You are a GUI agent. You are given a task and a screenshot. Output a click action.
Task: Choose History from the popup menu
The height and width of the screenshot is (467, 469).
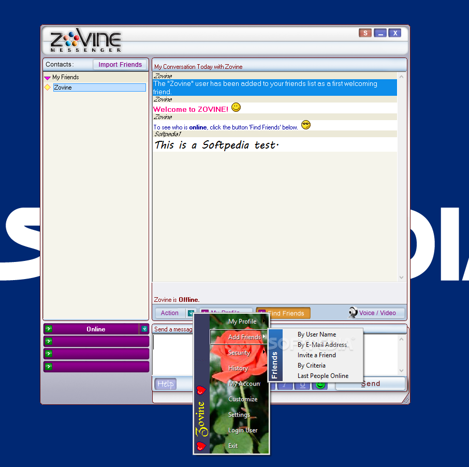click(x=240, y=368)
